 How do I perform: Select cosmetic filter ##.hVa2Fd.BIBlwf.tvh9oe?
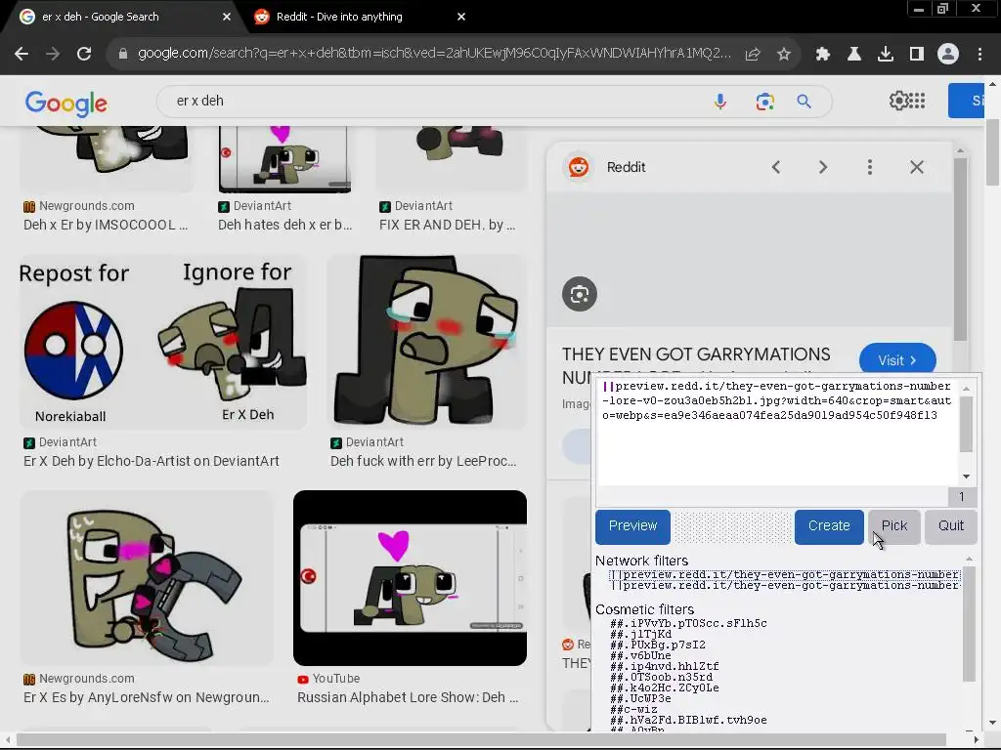point(688,720)
